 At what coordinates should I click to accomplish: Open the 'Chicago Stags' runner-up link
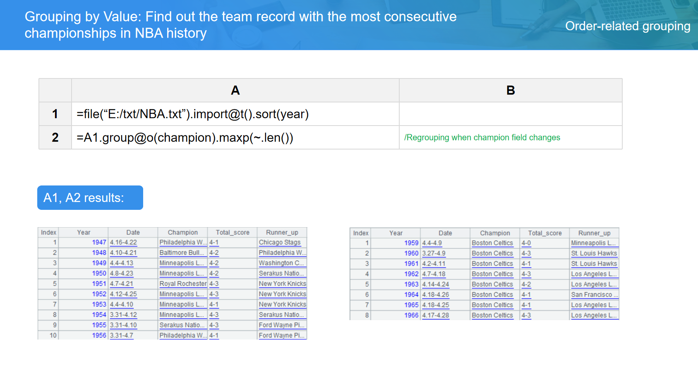pyautogui.click(x=280, y=242)
